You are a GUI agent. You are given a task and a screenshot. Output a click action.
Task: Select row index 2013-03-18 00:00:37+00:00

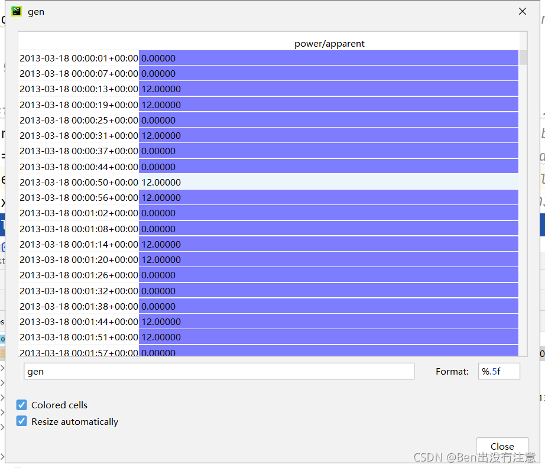pos(79,151)
